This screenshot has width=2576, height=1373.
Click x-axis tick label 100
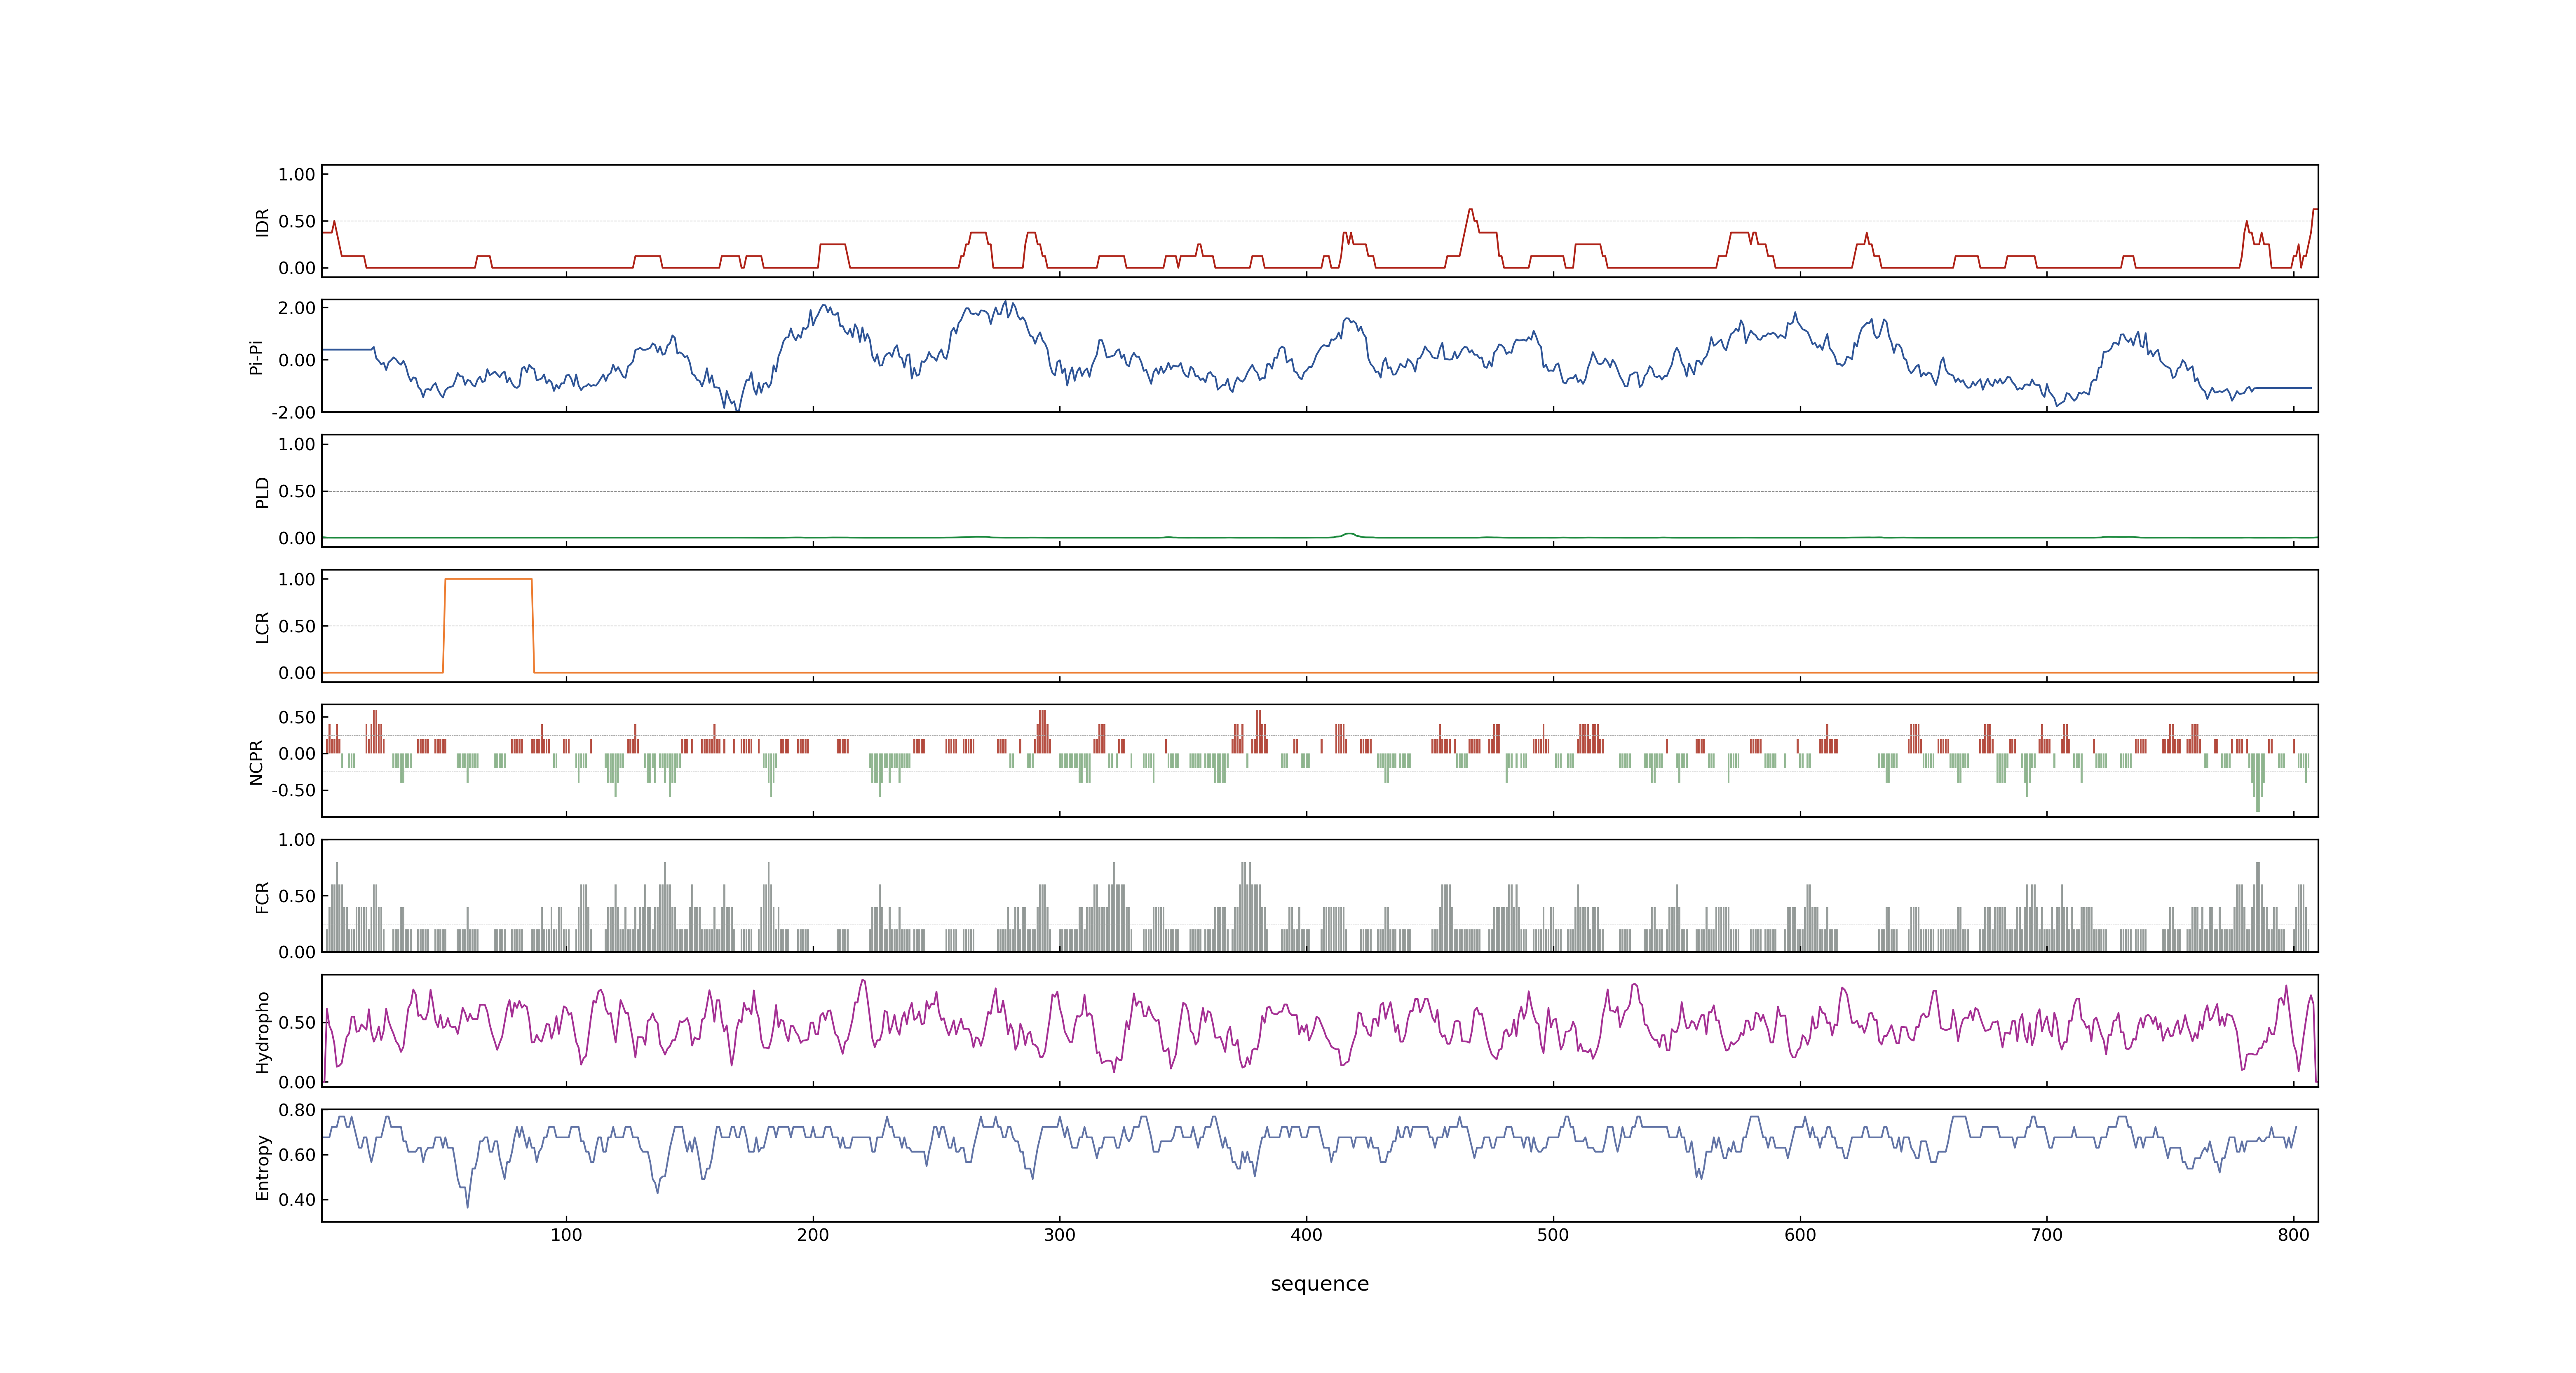click(x=566, y=1235)
